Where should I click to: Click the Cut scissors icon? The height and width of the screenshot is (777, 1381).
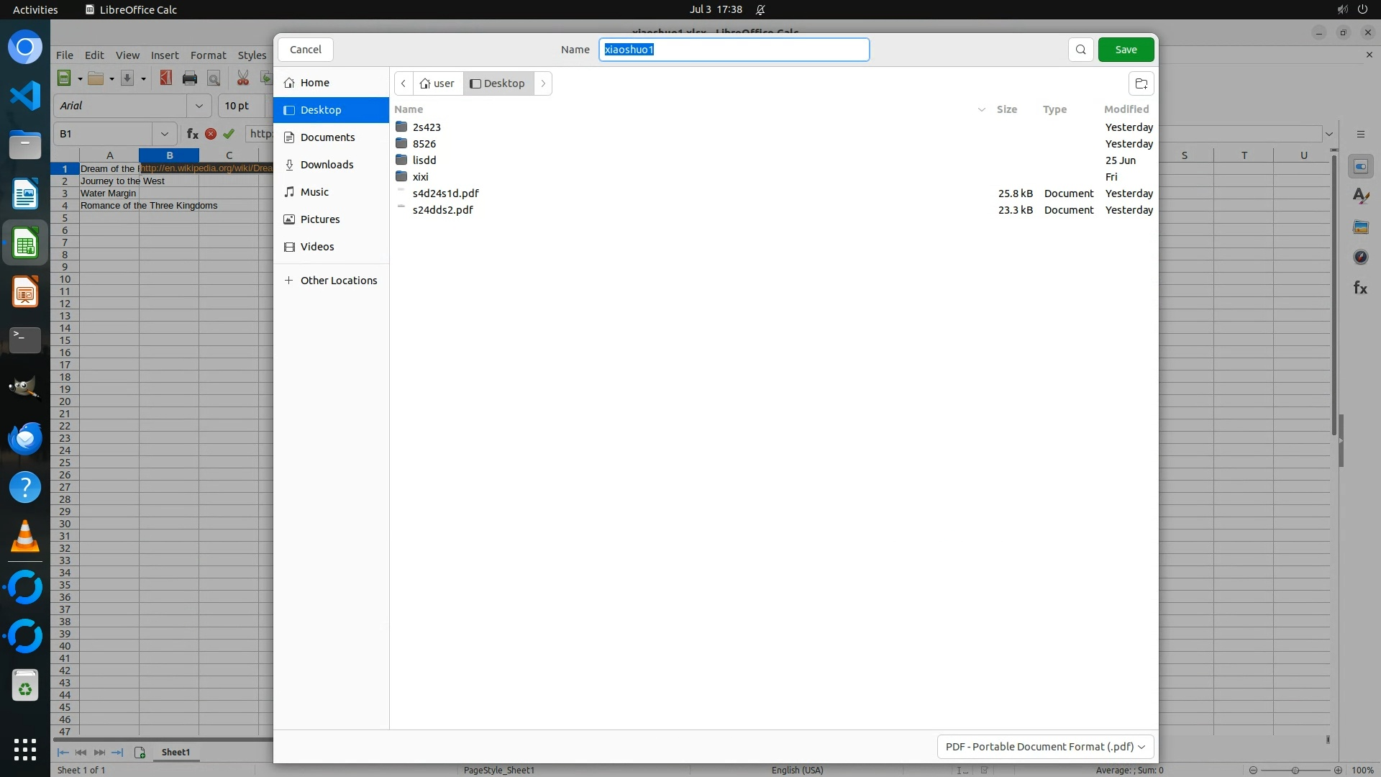point(243,78)
